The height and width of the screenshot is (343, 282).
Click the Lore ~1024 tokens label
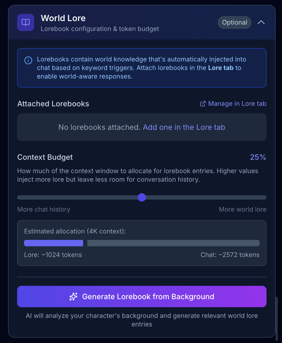53,255
